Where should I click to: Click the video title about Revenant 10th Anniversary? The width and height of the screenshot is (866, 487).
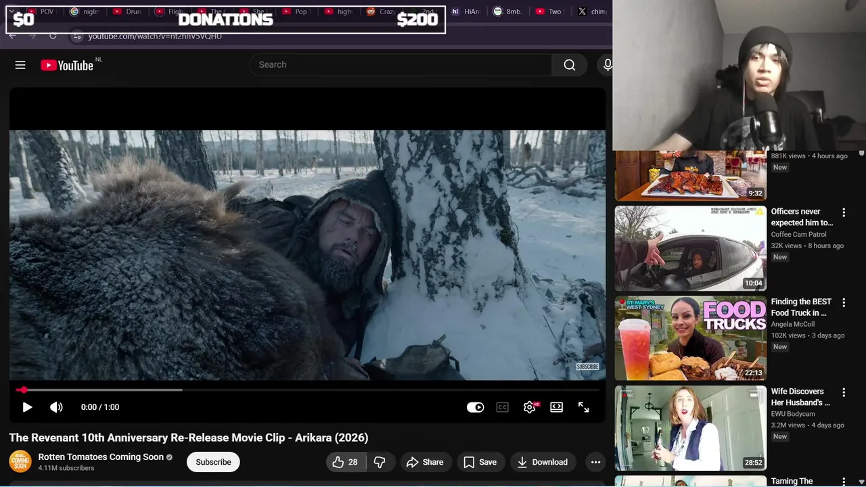(x=189, y=438)
